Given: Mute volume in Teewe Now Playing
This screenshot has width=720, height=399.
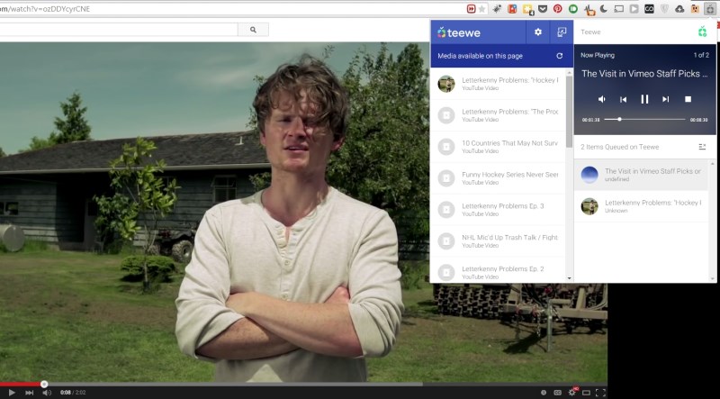Looking at the screenshot, I should (602, 99).
